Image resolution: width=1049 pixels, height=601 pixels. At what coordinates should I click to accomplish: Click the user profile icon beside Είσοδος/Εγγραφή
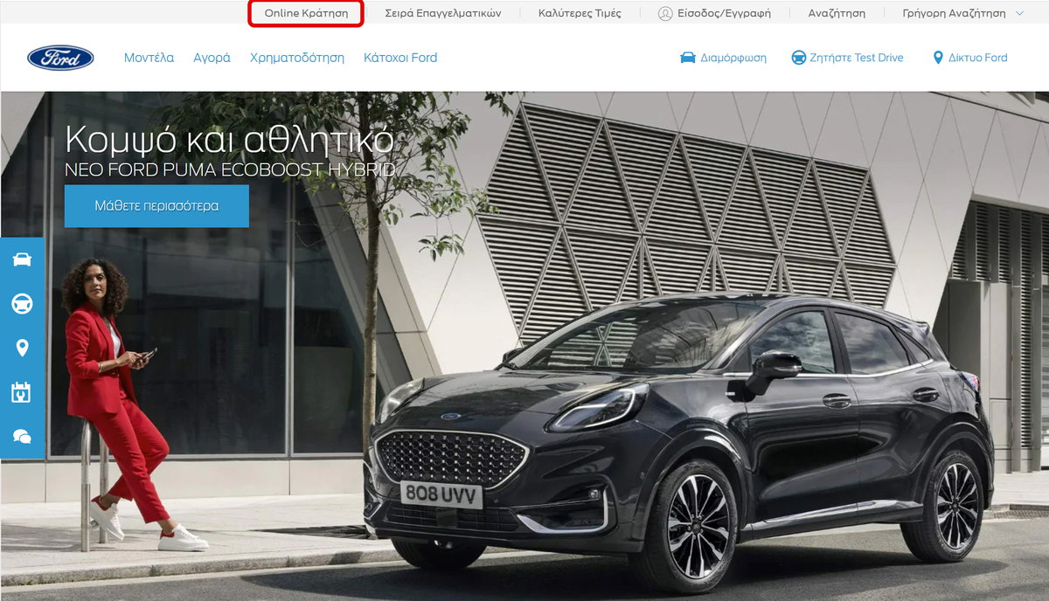[x=665, y=13]
